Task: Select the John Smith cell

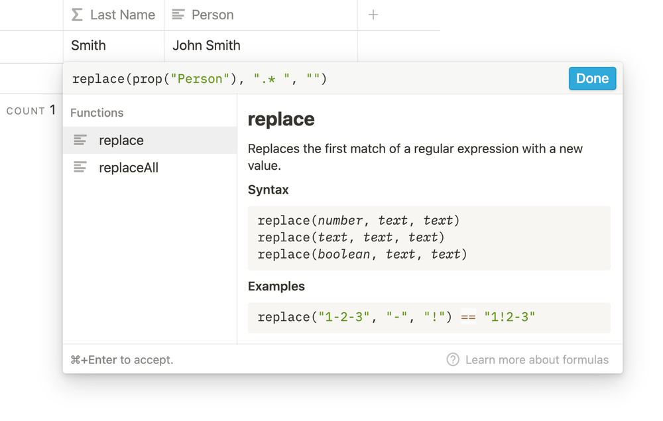Action: 261,46
